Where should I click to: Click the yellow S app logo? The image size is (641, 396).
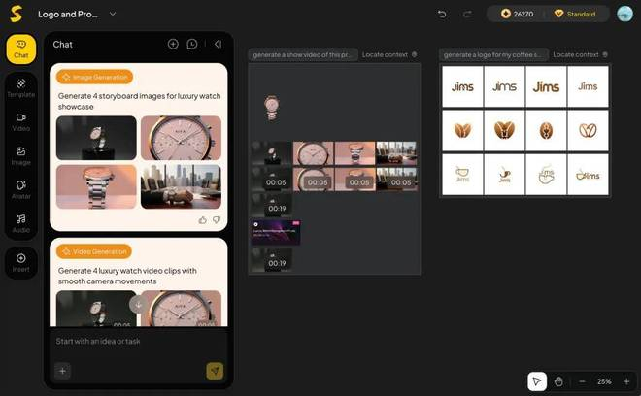click(16, 14)
